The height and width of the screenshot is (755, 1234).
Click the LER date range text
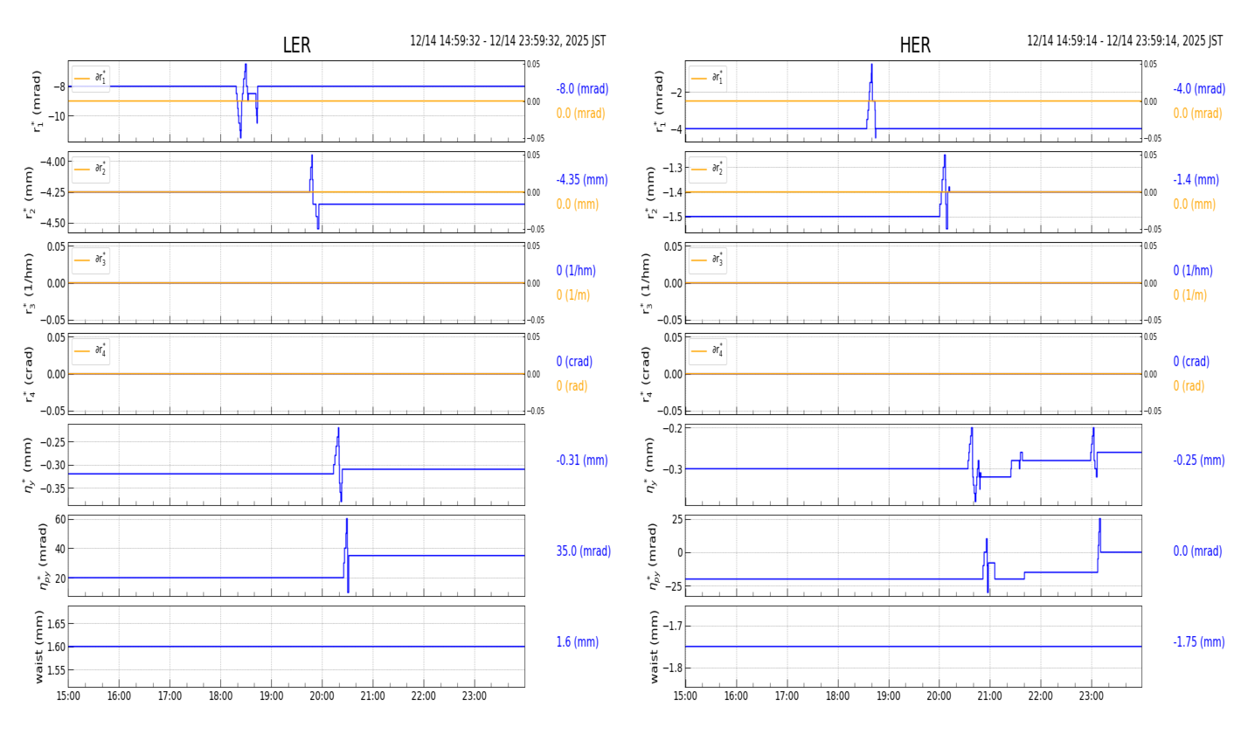[508, 41]
